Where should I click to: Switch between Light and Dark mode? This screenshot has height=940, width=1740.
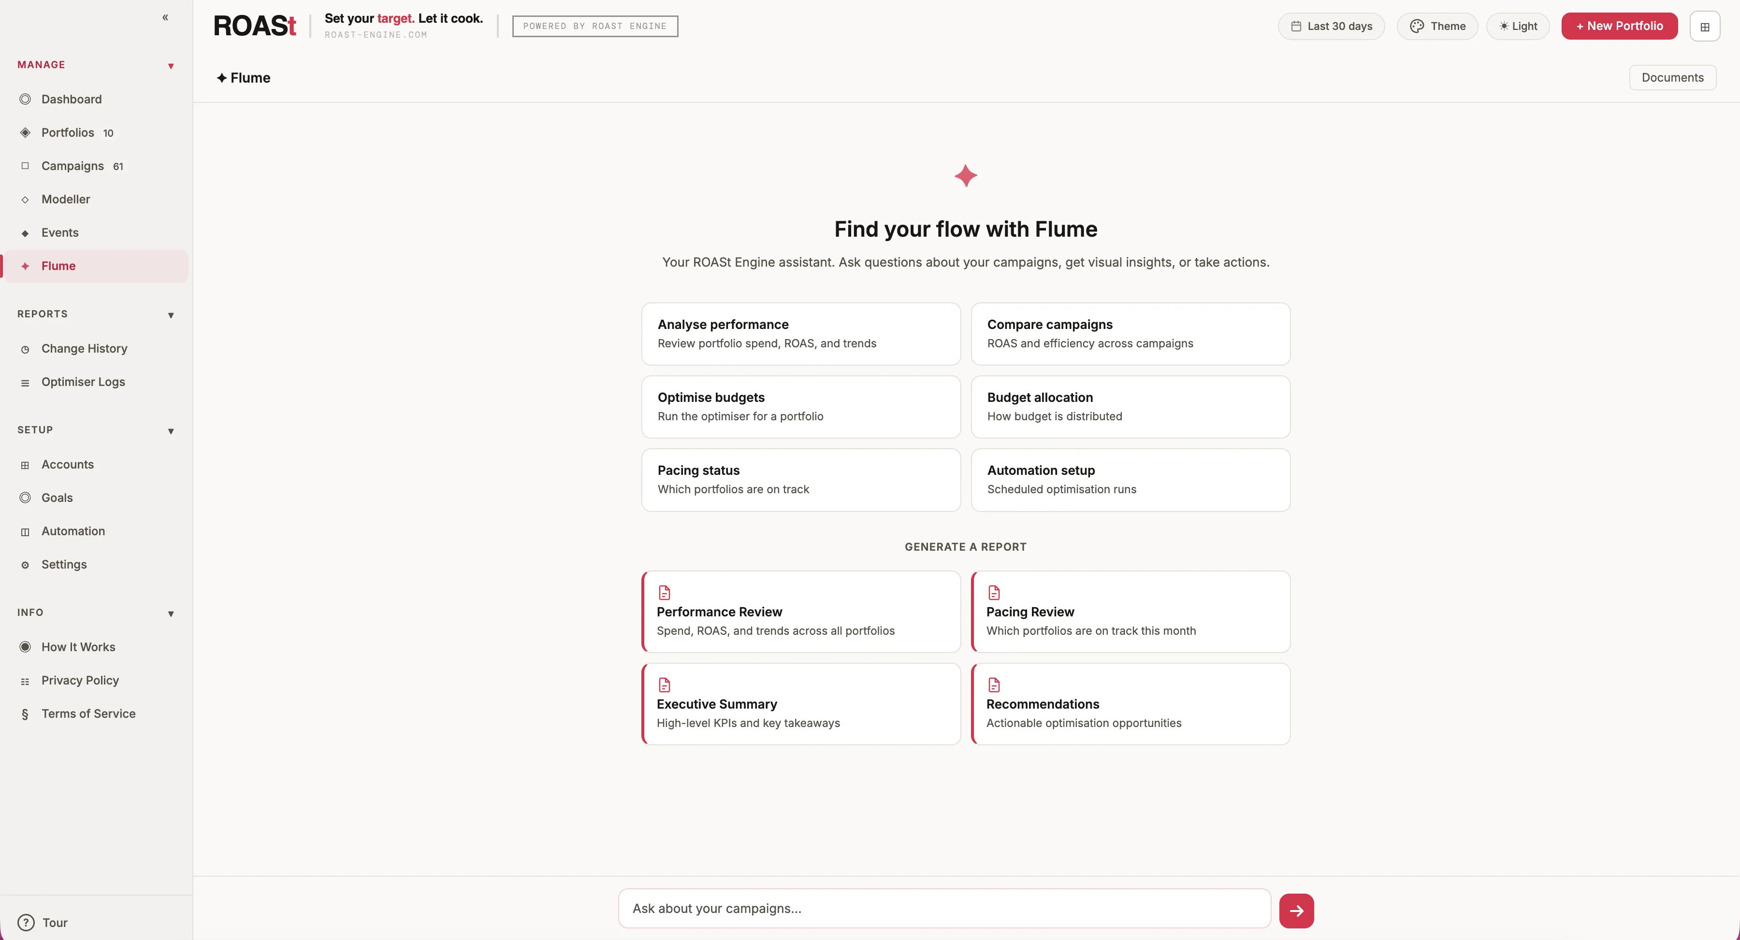coord(1518,26)
